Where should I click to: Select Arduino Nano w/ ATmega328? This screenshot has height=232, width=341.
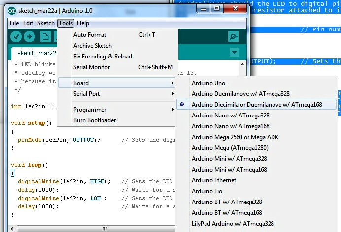[x=256, y=116]
